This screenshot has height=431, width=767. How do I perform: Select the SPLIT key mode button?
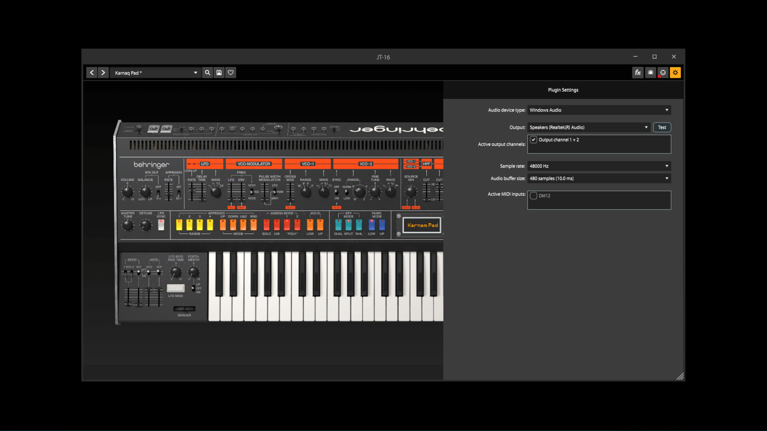(349, 225)
